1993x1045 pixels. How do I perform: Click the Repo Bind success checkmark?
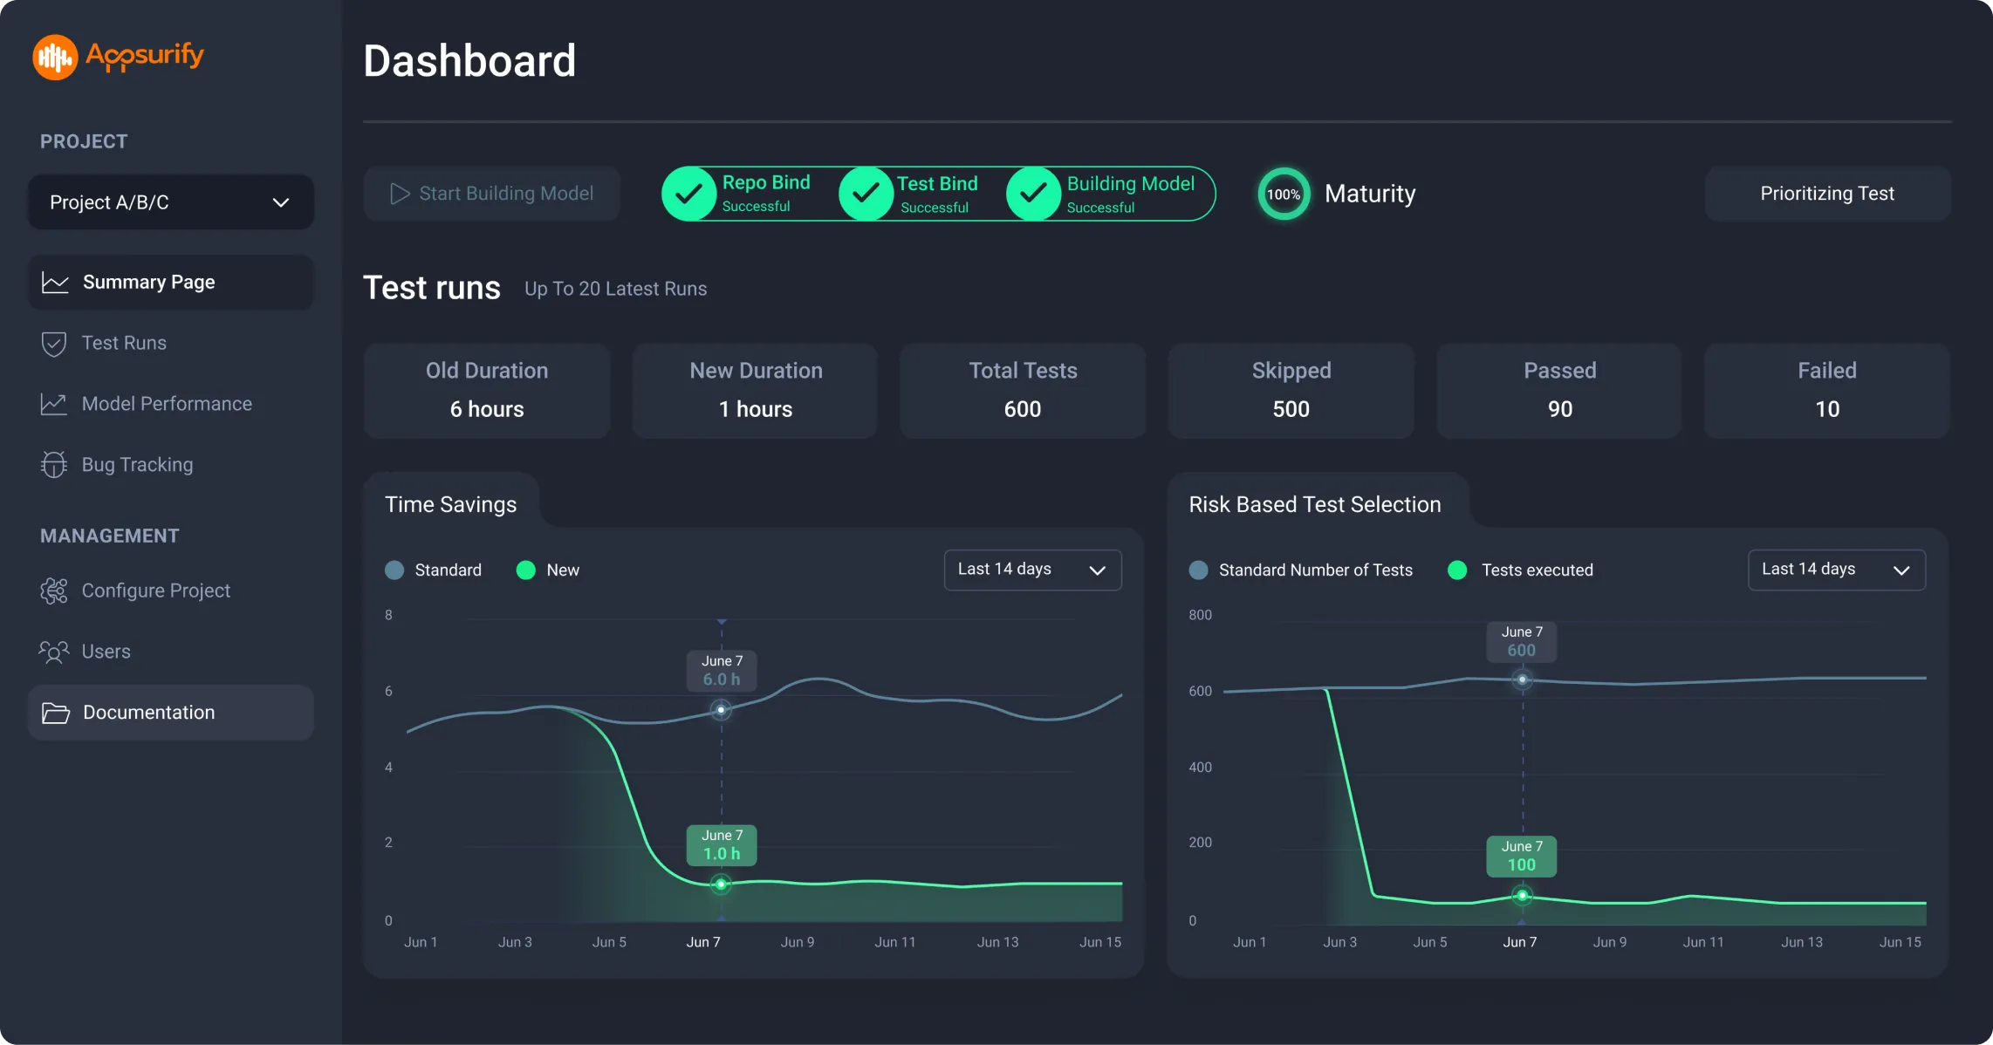coord(690,193)
